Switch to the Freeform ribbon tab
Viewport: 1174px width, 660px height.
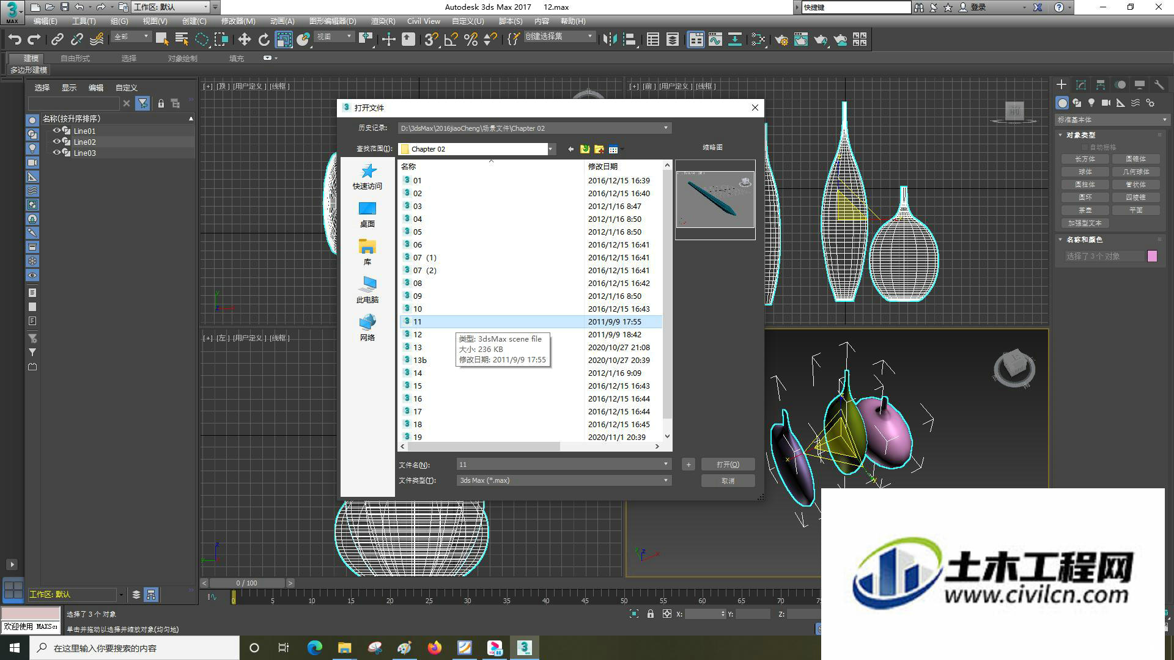coord(75,59)
